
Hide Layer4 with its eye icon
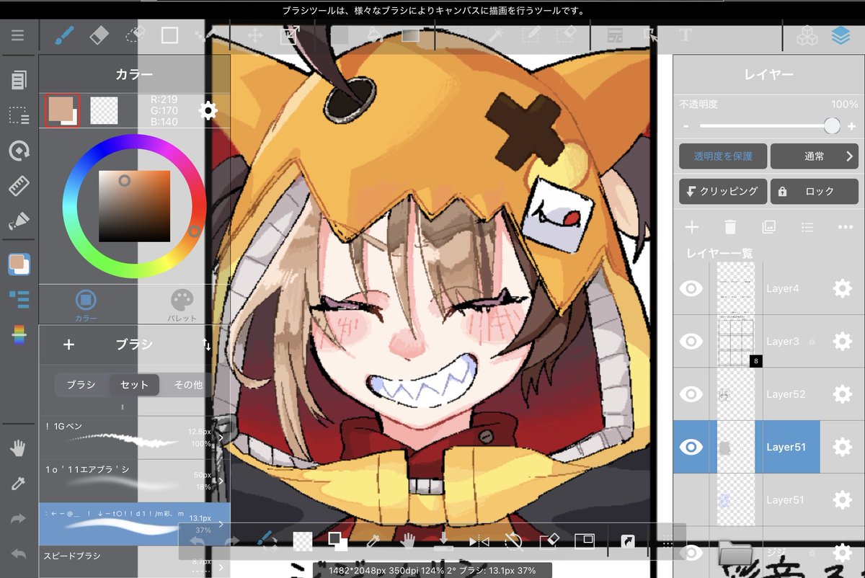tap(691, 289)
